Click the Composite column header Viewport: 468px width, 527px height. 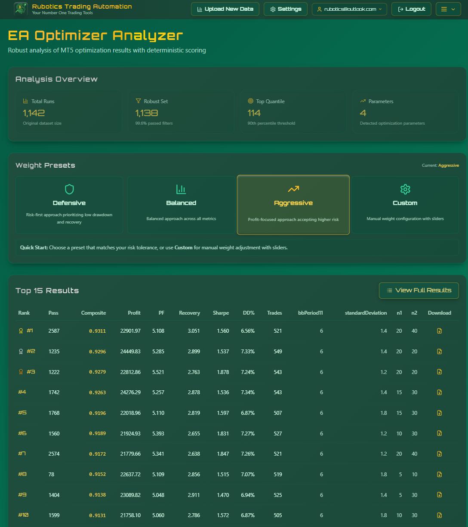[93, 313]
